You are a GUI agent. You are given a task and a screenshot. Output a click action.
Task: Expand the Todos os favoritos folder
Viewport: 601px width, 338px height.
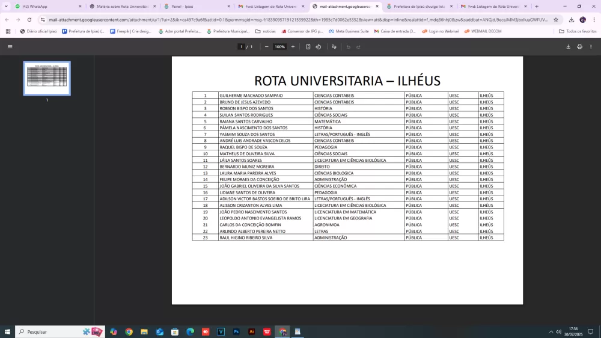coord(577,31)
